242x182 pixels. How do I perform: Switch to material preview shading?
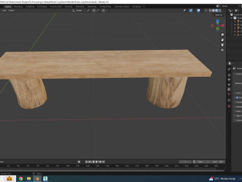(x=217, y=11)
